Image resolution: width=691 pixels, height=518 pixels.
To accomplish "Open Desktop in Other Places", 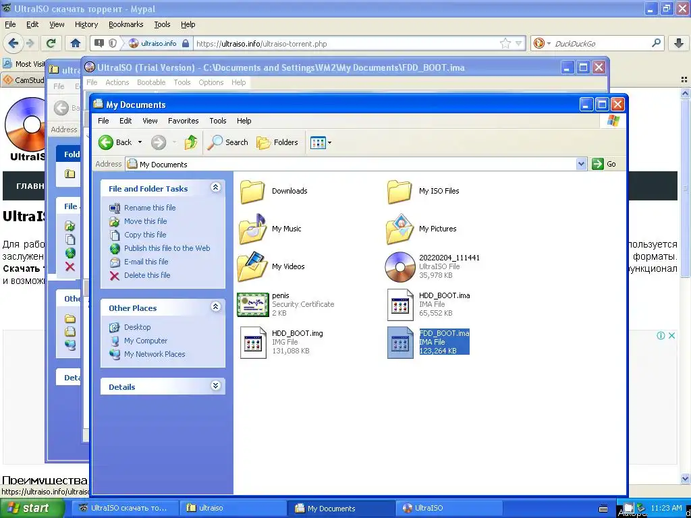I will [x=137, y=327].
